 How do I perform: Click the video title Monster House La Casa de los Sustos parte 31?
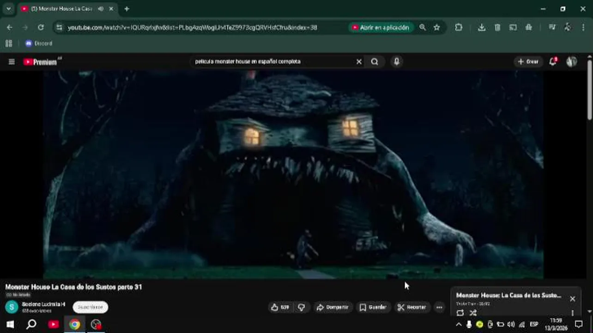tap(73, 287)
